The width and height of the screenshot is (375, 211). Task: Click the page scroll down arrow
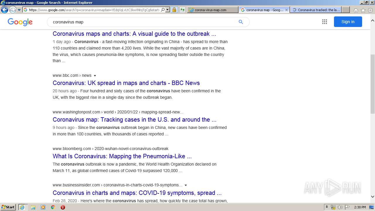pyautogui.click(x=373, y=197)
